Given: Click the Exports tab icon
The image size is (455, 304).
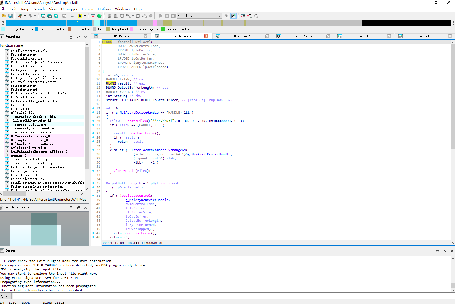Looking at the screenshot, I should tap(401, 36).
